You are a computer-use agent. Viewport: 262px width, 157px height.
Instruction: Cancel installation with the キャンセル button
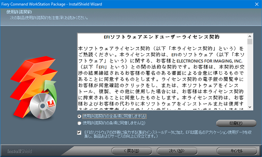click(237, 151)
